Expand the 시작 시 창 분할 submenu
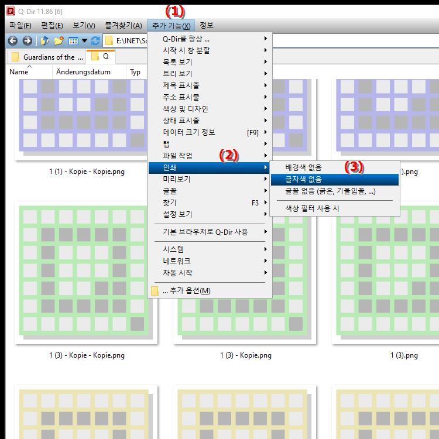Image resolution: width=439 pixels, height=439 pixels. 210,50
